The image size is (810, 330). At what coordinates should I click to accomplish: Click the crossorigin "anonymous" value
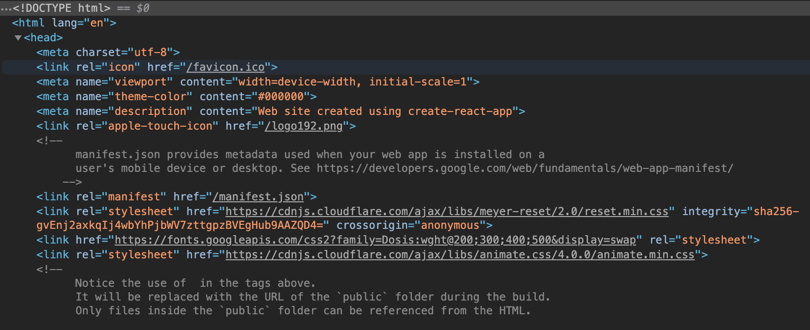pyautogui.click(x=450, y=225)
